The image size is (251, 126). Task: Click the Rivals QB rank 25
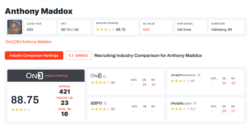click(224, 111)
